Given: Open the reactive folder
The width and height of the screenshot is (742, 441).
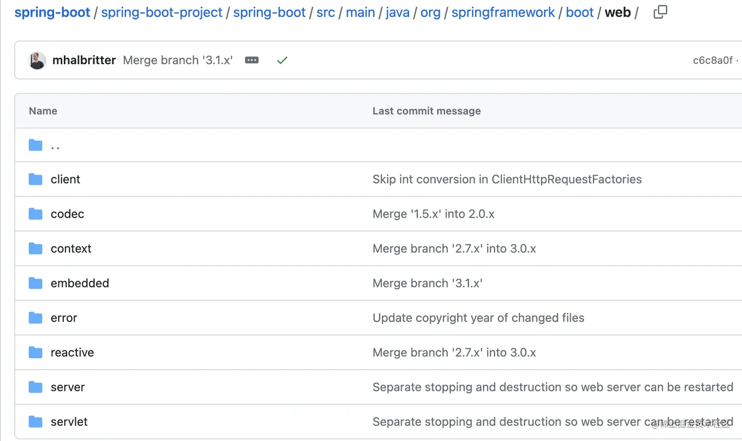Looking at the screenshot, I should point(72,353).
